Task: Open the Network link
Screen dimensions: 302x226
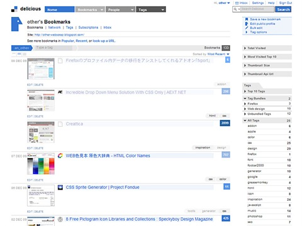Action: pos(54,28)
